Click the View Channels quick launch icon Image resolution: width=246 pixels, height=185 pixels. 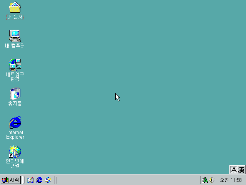[x=48, y=180]
